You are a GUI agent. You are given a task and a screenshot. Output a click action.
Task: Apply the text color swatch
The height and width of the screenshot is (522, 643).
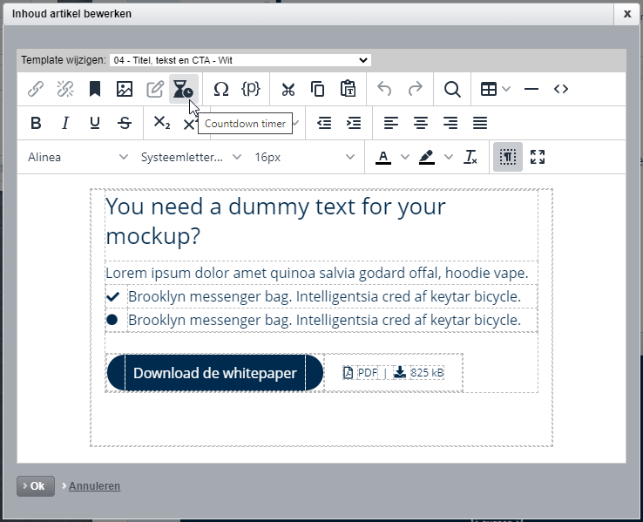[383, 157]
